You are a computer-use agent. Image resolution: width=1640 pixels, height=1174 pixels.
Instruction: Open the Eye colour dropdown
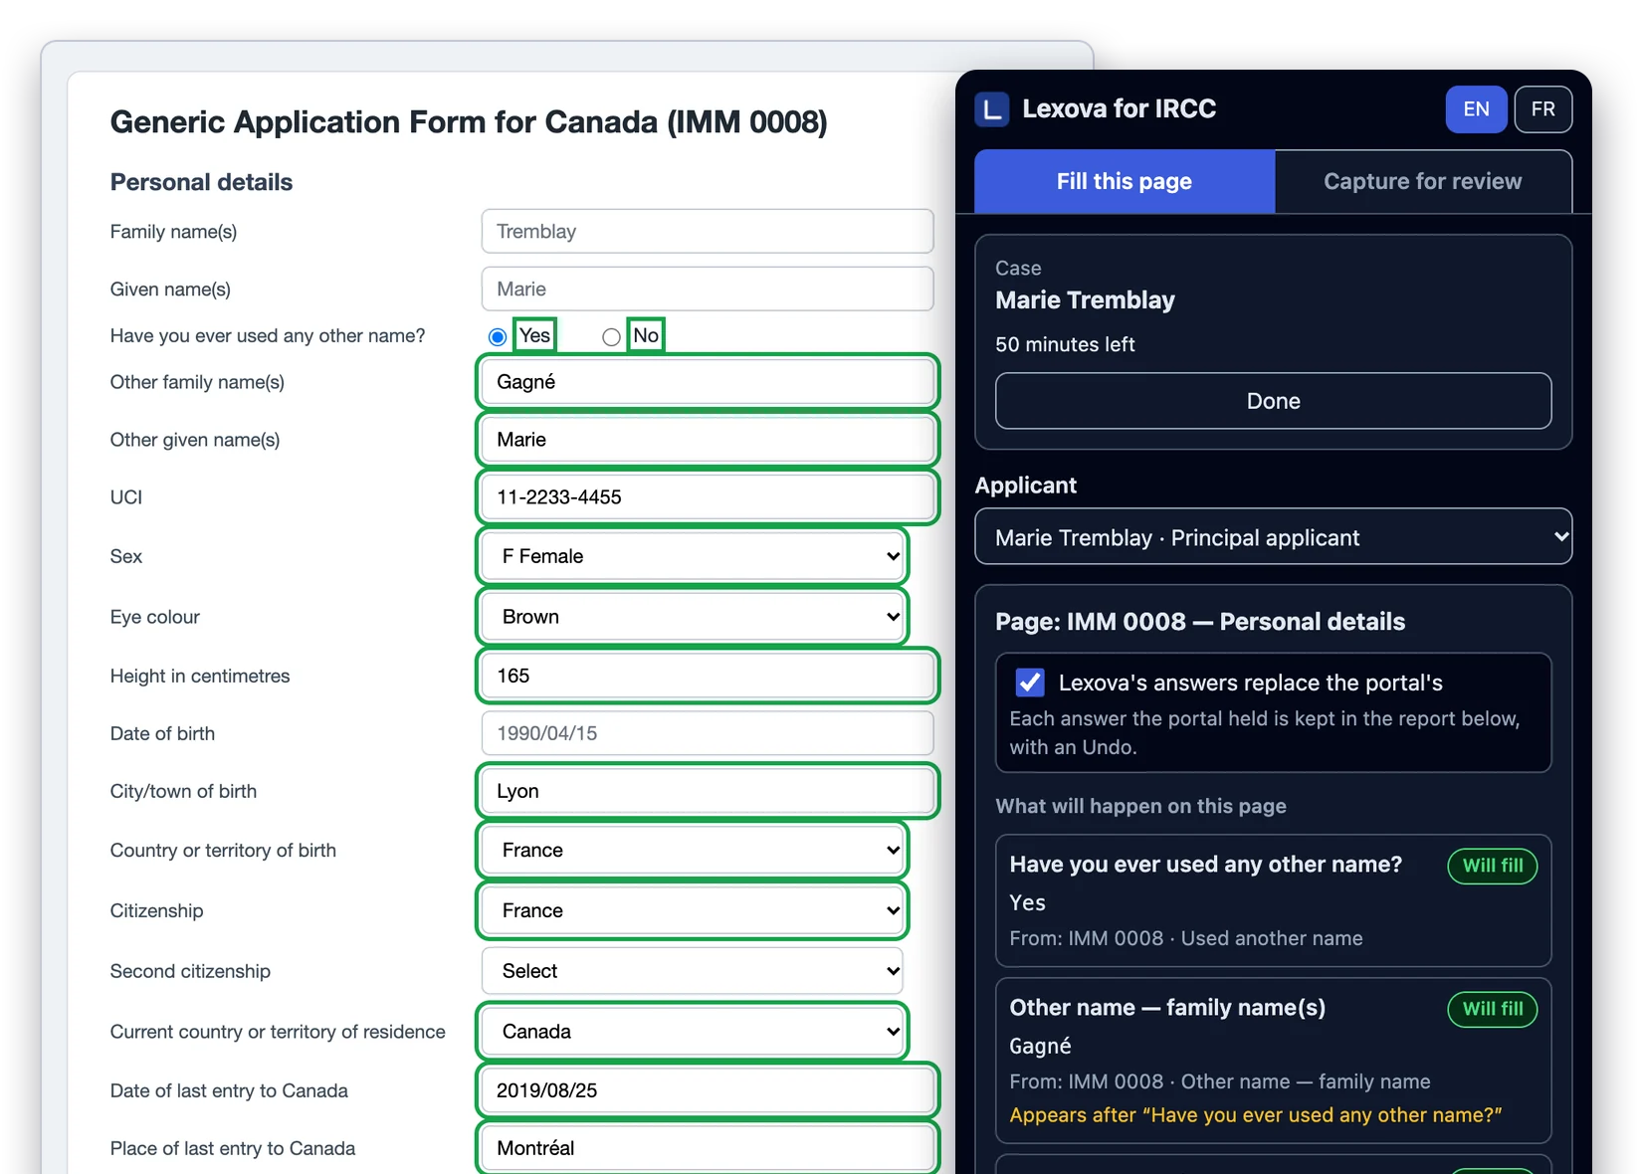(x=693, y=617)
